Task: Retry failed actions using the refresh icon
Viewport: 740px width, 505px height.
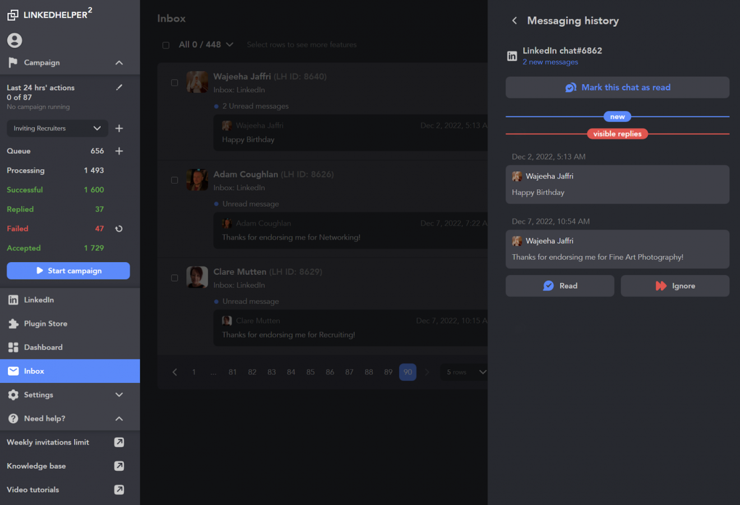Action: [118, 228]
